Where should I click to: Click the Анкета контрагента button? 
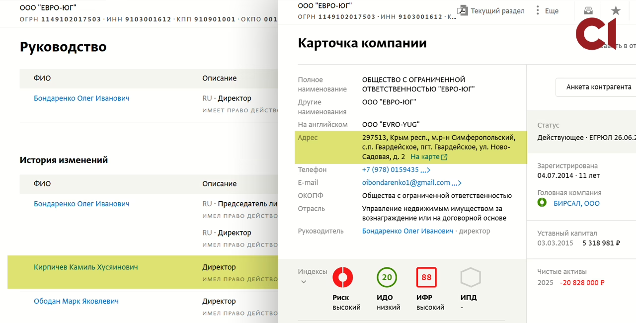coord(599,87)
